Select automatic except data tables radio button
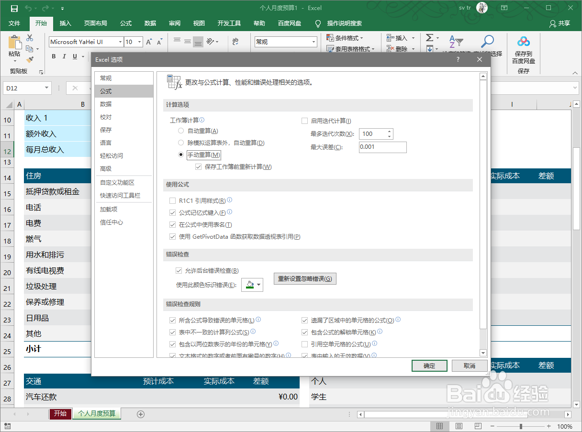Image resolution: width=582 pixels, height=432 pixels. 181,143
